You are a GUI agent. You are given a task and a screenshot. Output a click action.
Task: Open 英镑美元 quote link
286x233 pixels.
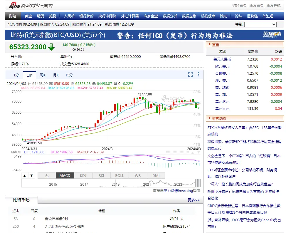pyautogui.click(x=222, y=73)
